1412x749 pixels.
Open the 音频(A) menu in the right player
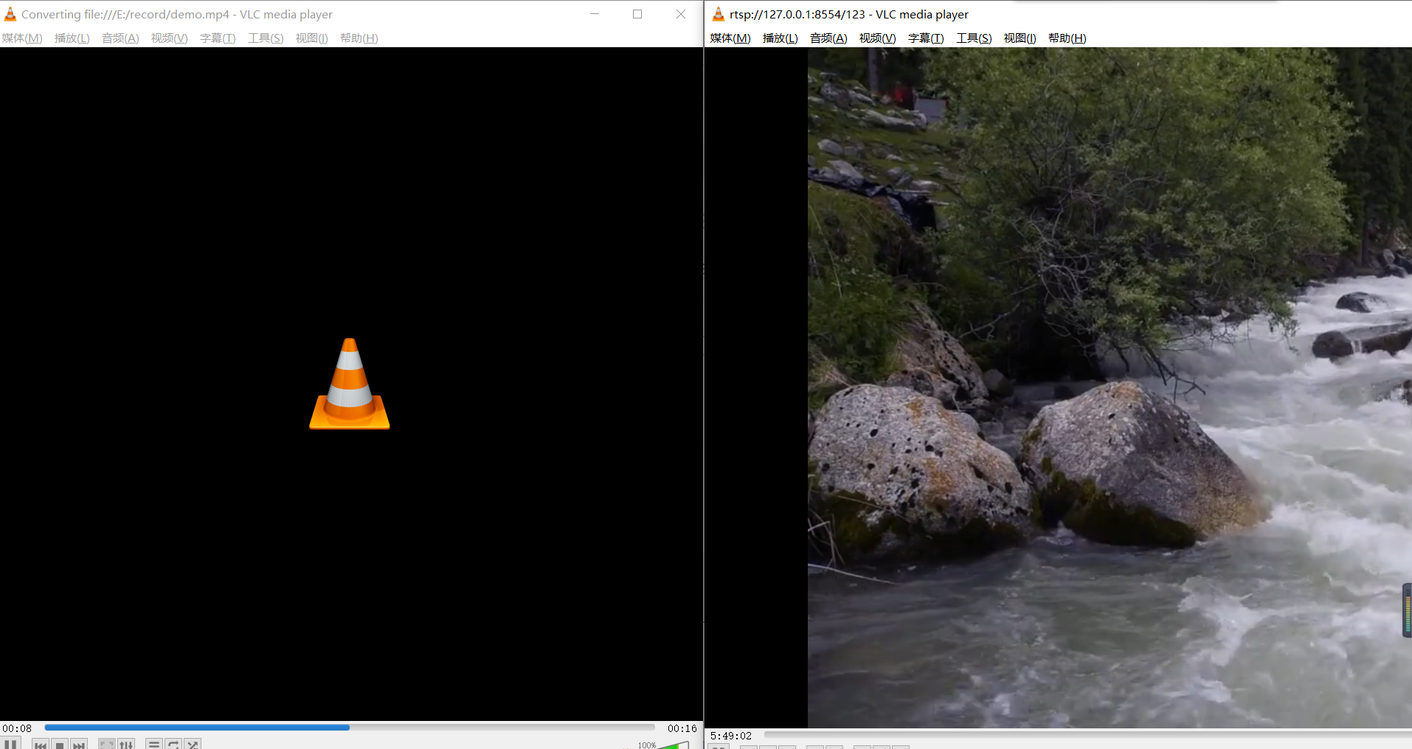click(x=827, y=38)
